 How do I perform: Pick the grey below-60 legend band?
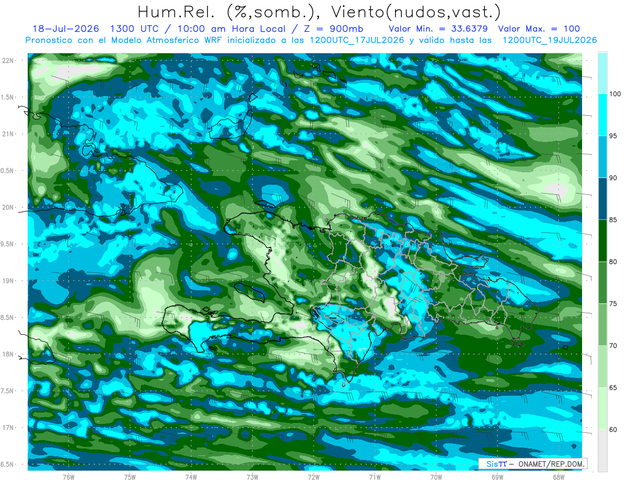click(x=602, y=451)
